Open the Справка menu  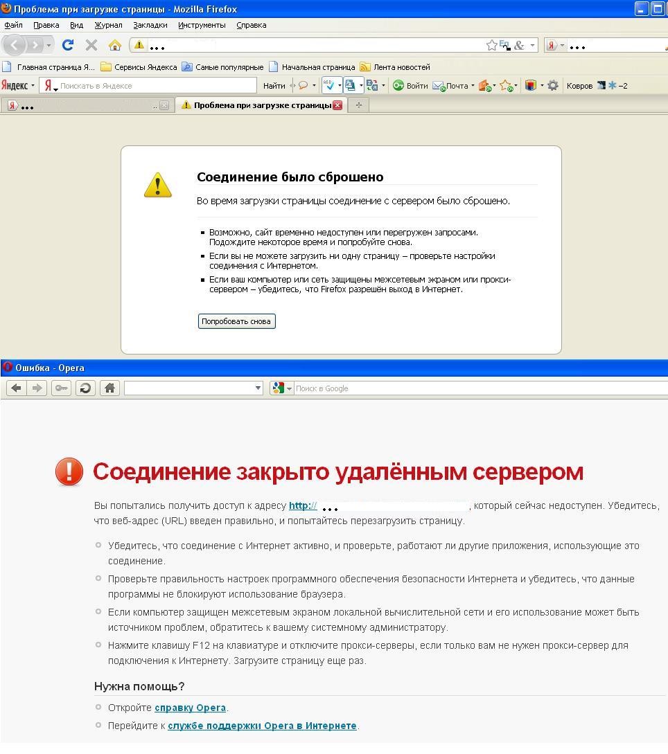click(252, 25)
